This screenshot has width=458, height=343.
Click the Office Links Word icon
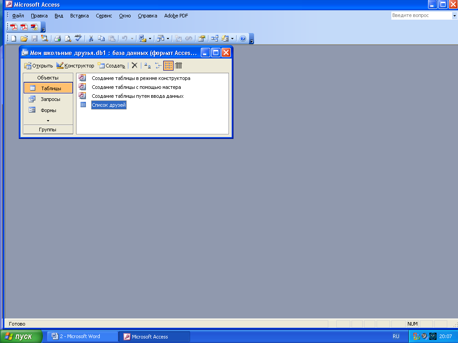click(x=143, y=38)
